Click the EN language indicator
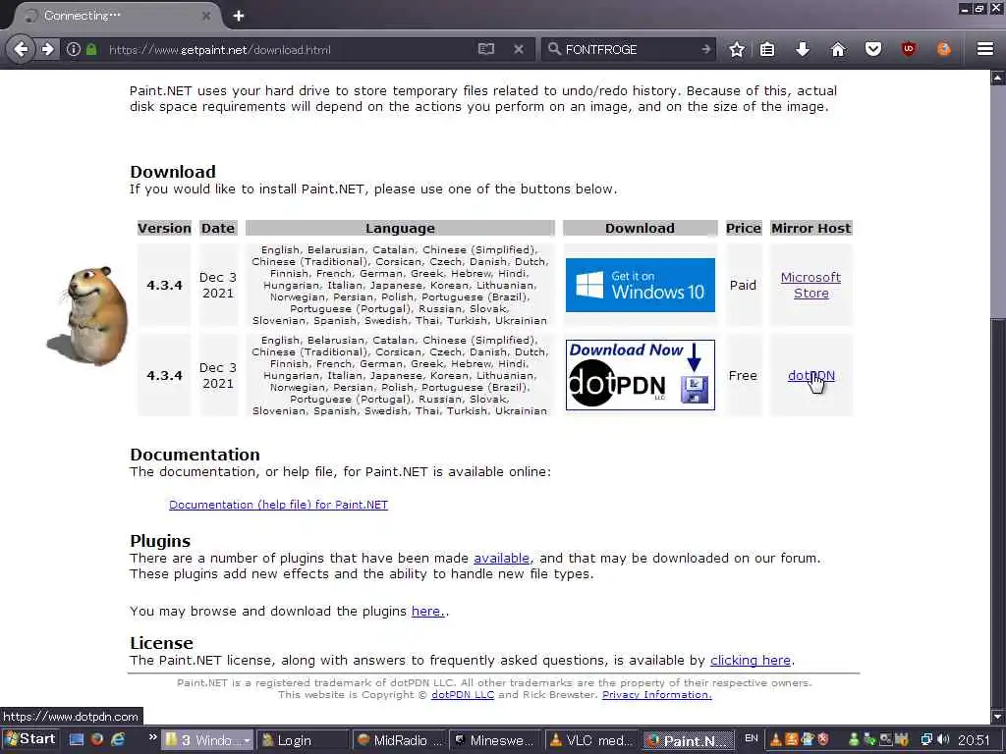The image size is (1006, 754). point(752,738)
